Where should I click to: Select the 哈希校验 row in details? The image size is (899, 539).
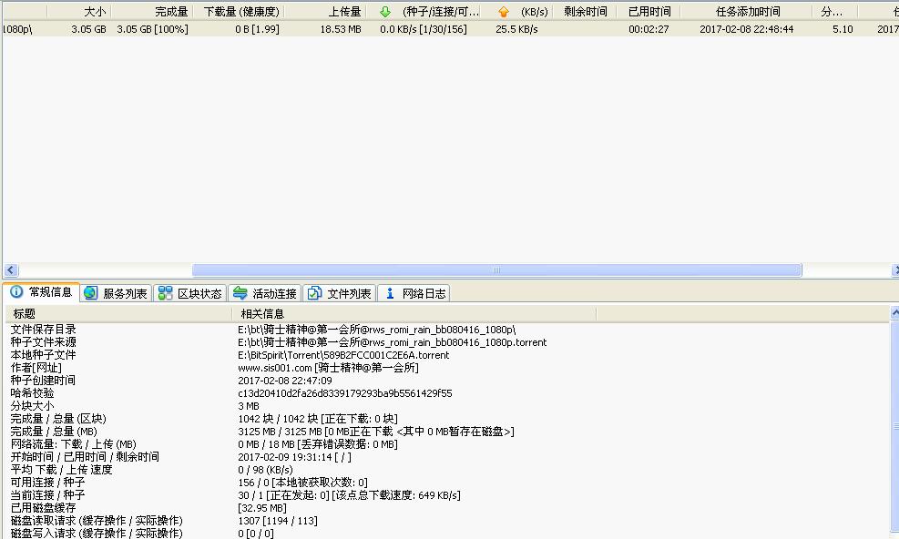32,393
